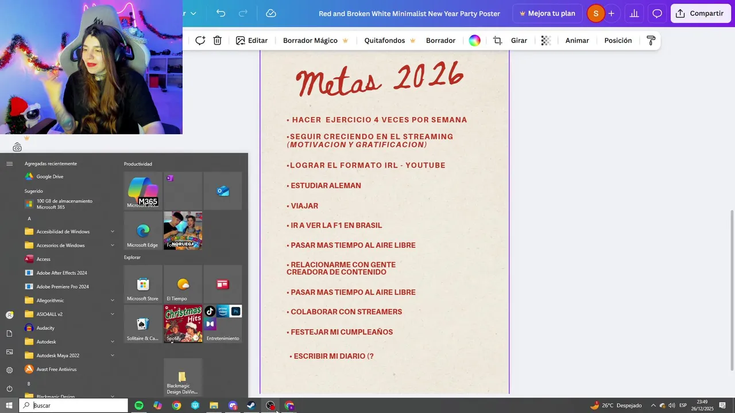The width and height of the screenshot is (735, 413).
Task: Open the Microsoft Store tile
Action: click(x=143, y=284)
